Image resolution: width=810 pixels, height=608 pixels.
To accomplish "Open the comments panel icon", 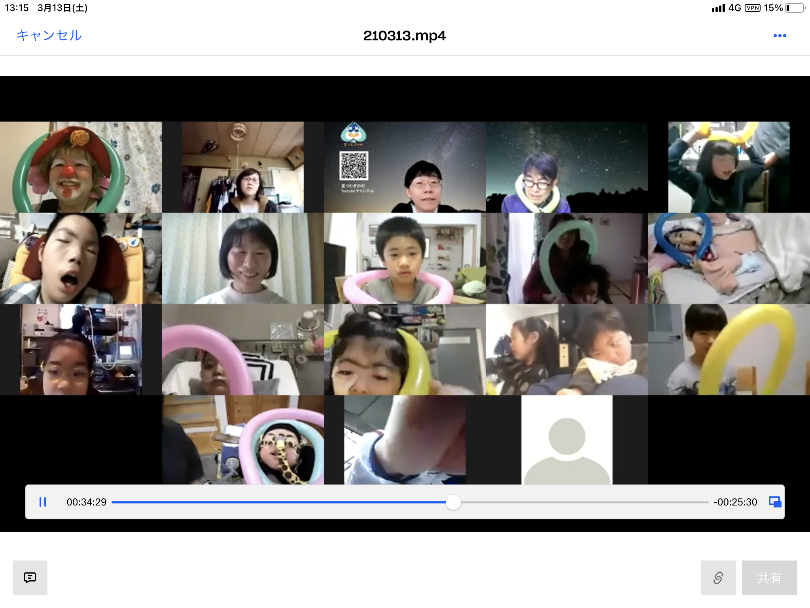I will 30,578.
